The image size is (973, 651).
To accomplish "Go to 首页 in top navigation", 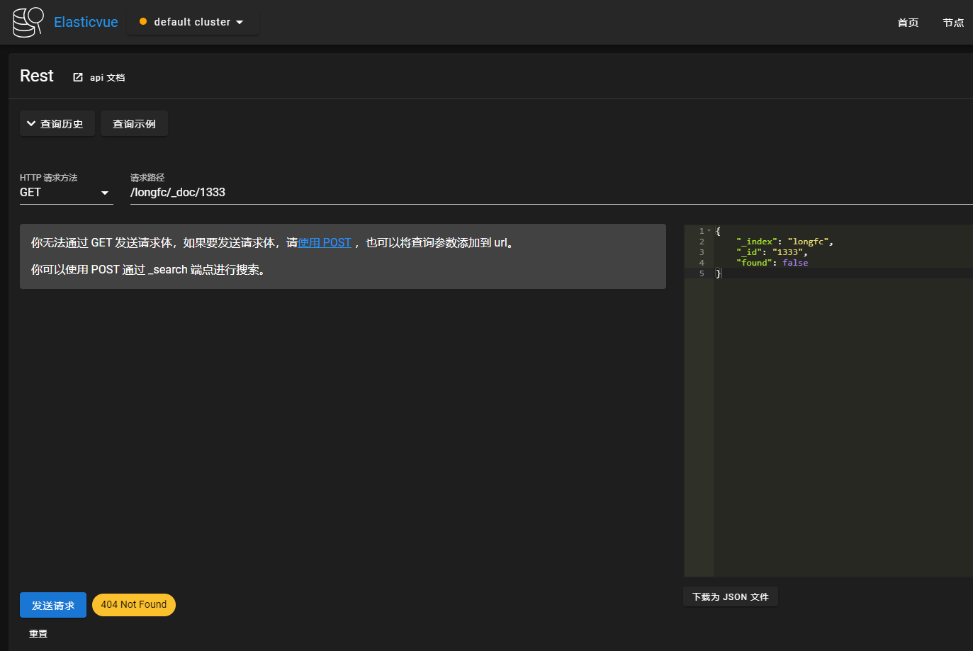I will 908,23.
